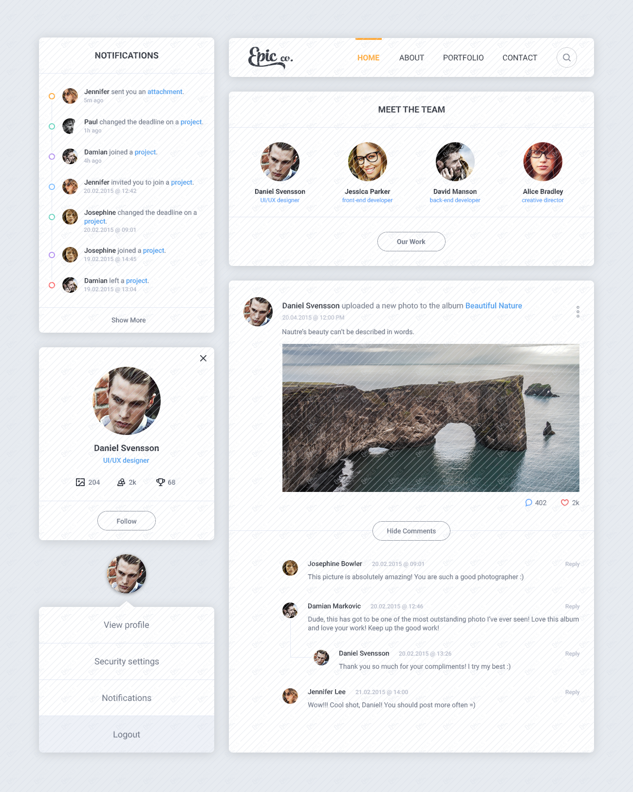633x792 pixels.
Task: Click the Follow button
Action: [x=127, y=521]
